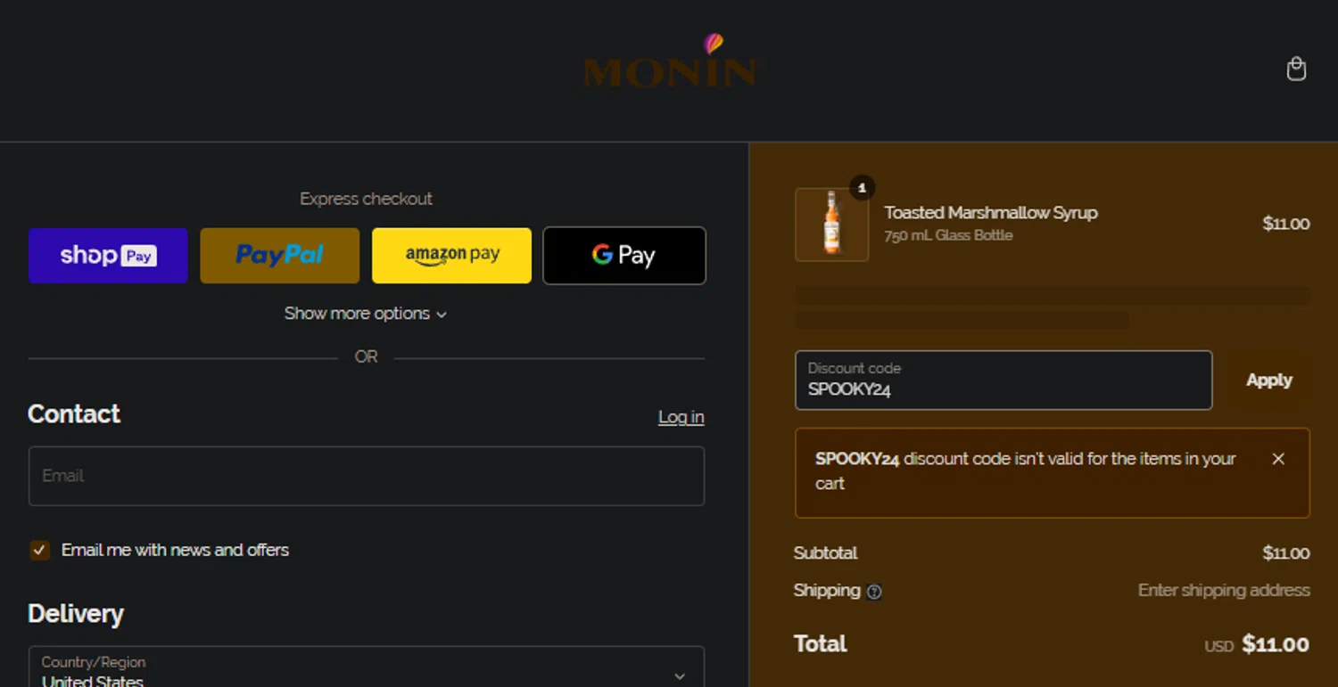Image resolution: width=1338 pixels, height=687 pixels.
Task: Uncheck Email me with news and offers
Action: click(39, 550)
